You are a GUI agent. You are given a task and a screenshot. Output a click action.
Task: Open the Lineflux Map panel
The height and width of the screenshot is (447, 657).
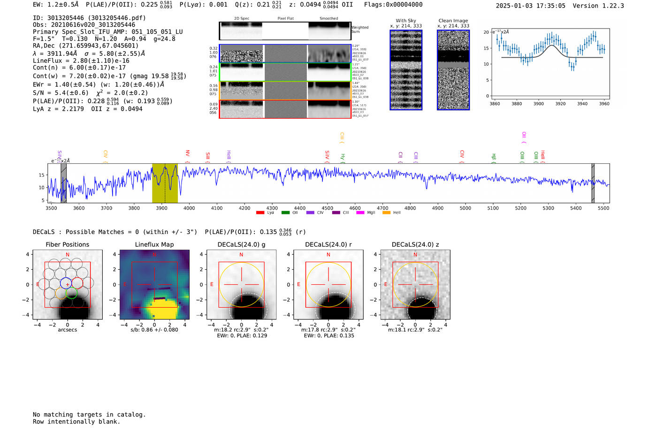pyautogui.click(x=154, y=285)
